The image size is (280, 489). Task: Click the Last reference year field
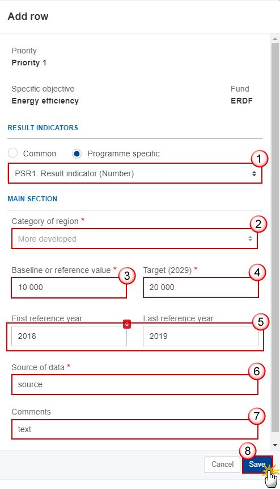[201, 336]
